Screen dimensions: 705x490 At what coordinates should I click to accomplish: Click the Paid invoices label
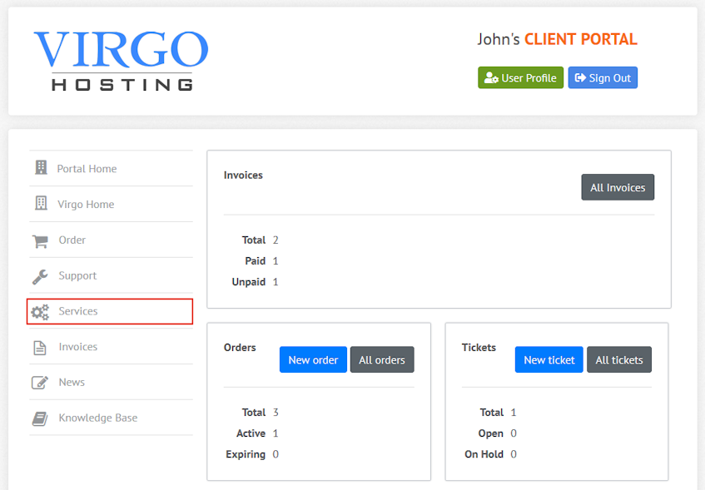pyautogui.click(x=255, y=260)
